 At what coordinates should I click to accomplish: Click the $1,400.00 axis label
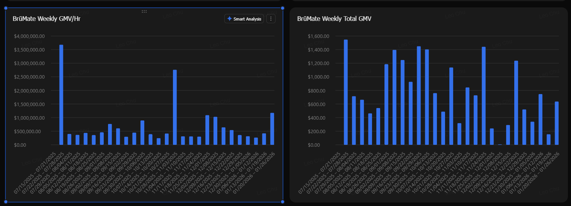tap(319, 50)
